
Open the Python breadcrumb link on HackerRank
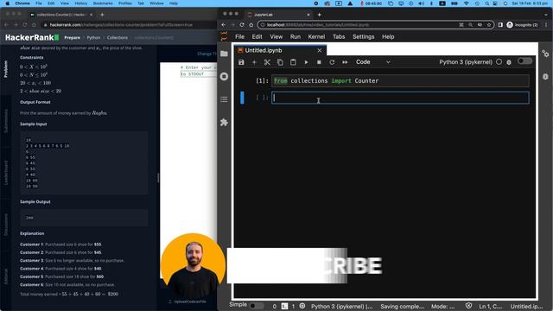point(93,37)
